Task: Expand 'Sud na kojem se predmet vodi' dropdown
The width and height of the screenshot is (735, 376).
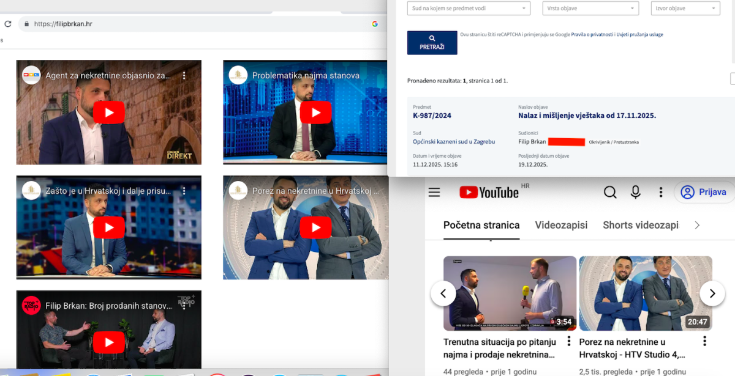Action: (469, 9)
